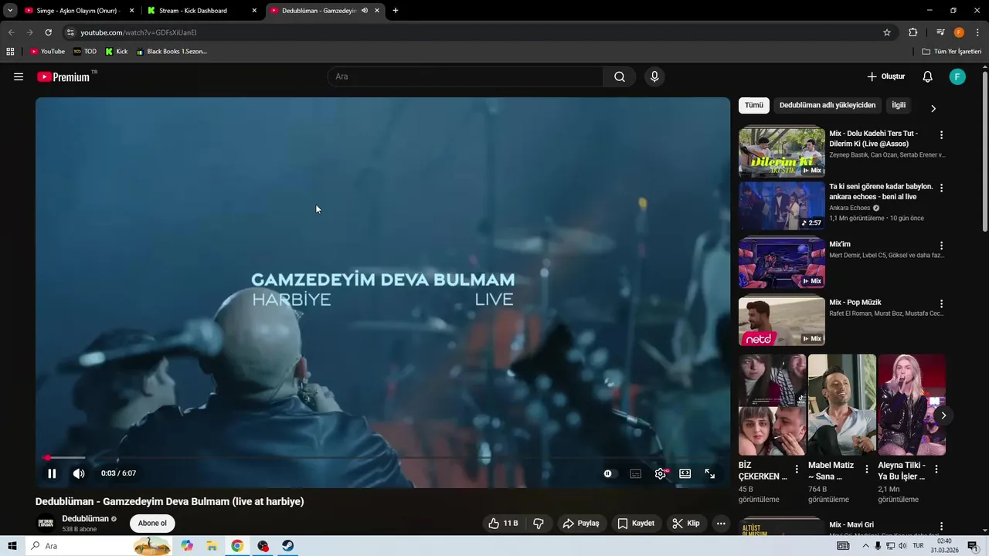Open options for Mix - Pop Müzik
The height and width of the screenshot is (556, 989).
click(941, 303)
